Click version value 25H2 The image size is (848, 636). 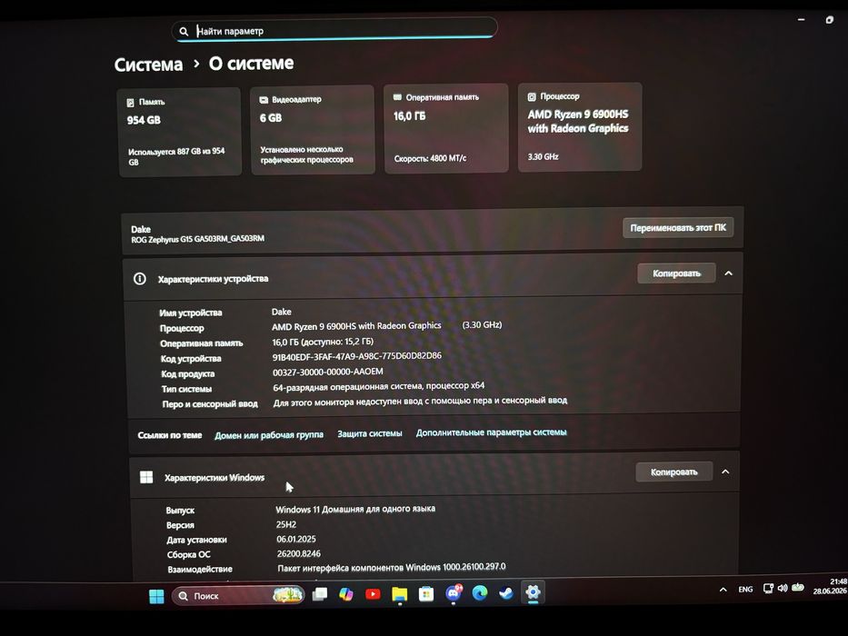pos(286,524)
